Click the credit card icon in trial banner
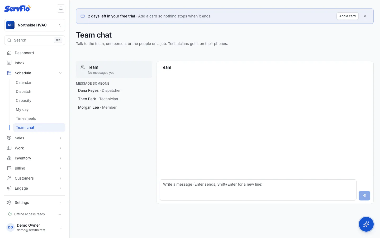Image resolution: width=380 pixels, height=238 pixels. point(83,16)
